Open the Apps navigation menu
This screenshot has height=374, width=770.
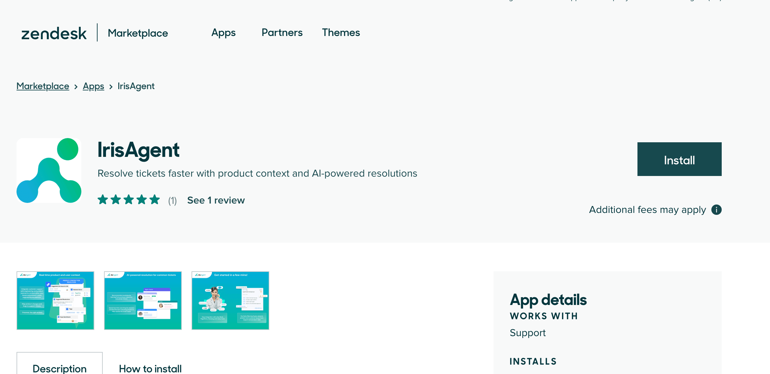tap(223, 32)
